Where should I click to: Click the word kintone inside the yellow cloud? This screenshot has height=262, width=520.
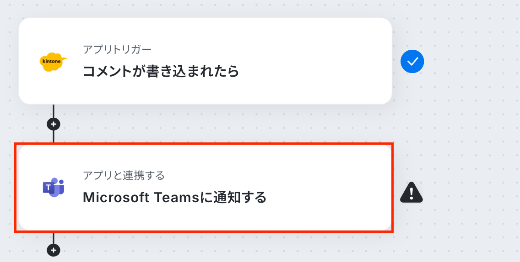[51, 61]
